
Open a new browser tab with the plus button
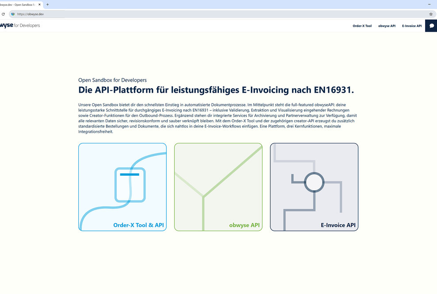pos(47,4)
